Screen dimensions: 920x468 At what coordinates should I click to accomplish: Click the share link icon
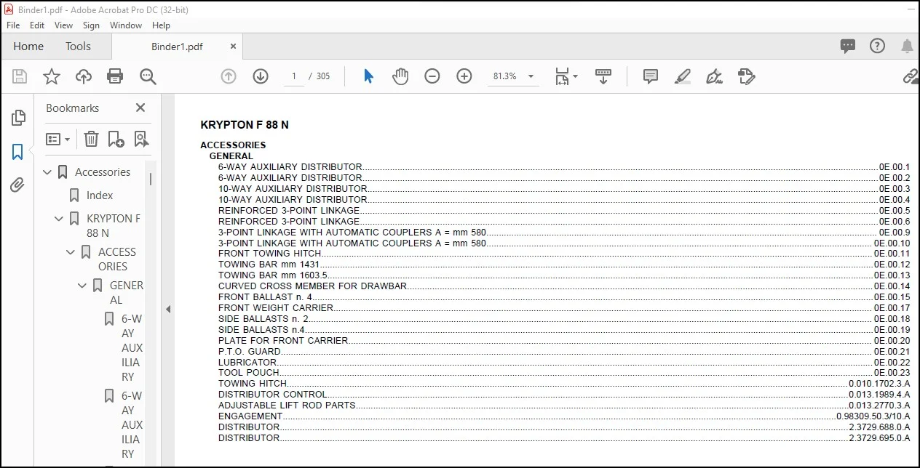coord(911,76)
